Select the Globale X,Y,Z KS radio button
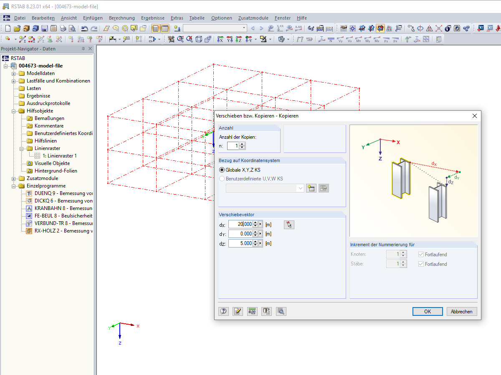This screenshot has height=375, width=501. [222, 170]
